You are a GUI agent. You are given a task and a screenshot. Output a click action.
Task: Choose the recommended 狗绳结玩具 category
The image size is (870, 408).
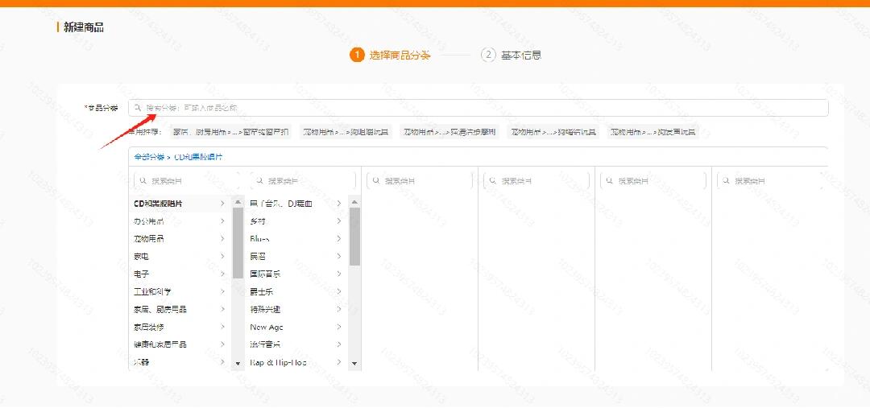[x=553, y=132]
